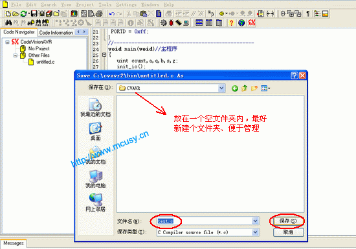Image resolution: width=356 pixels, height=249 pixels.
Task: Switch to the Code Navigator tab
Action: 19,32
